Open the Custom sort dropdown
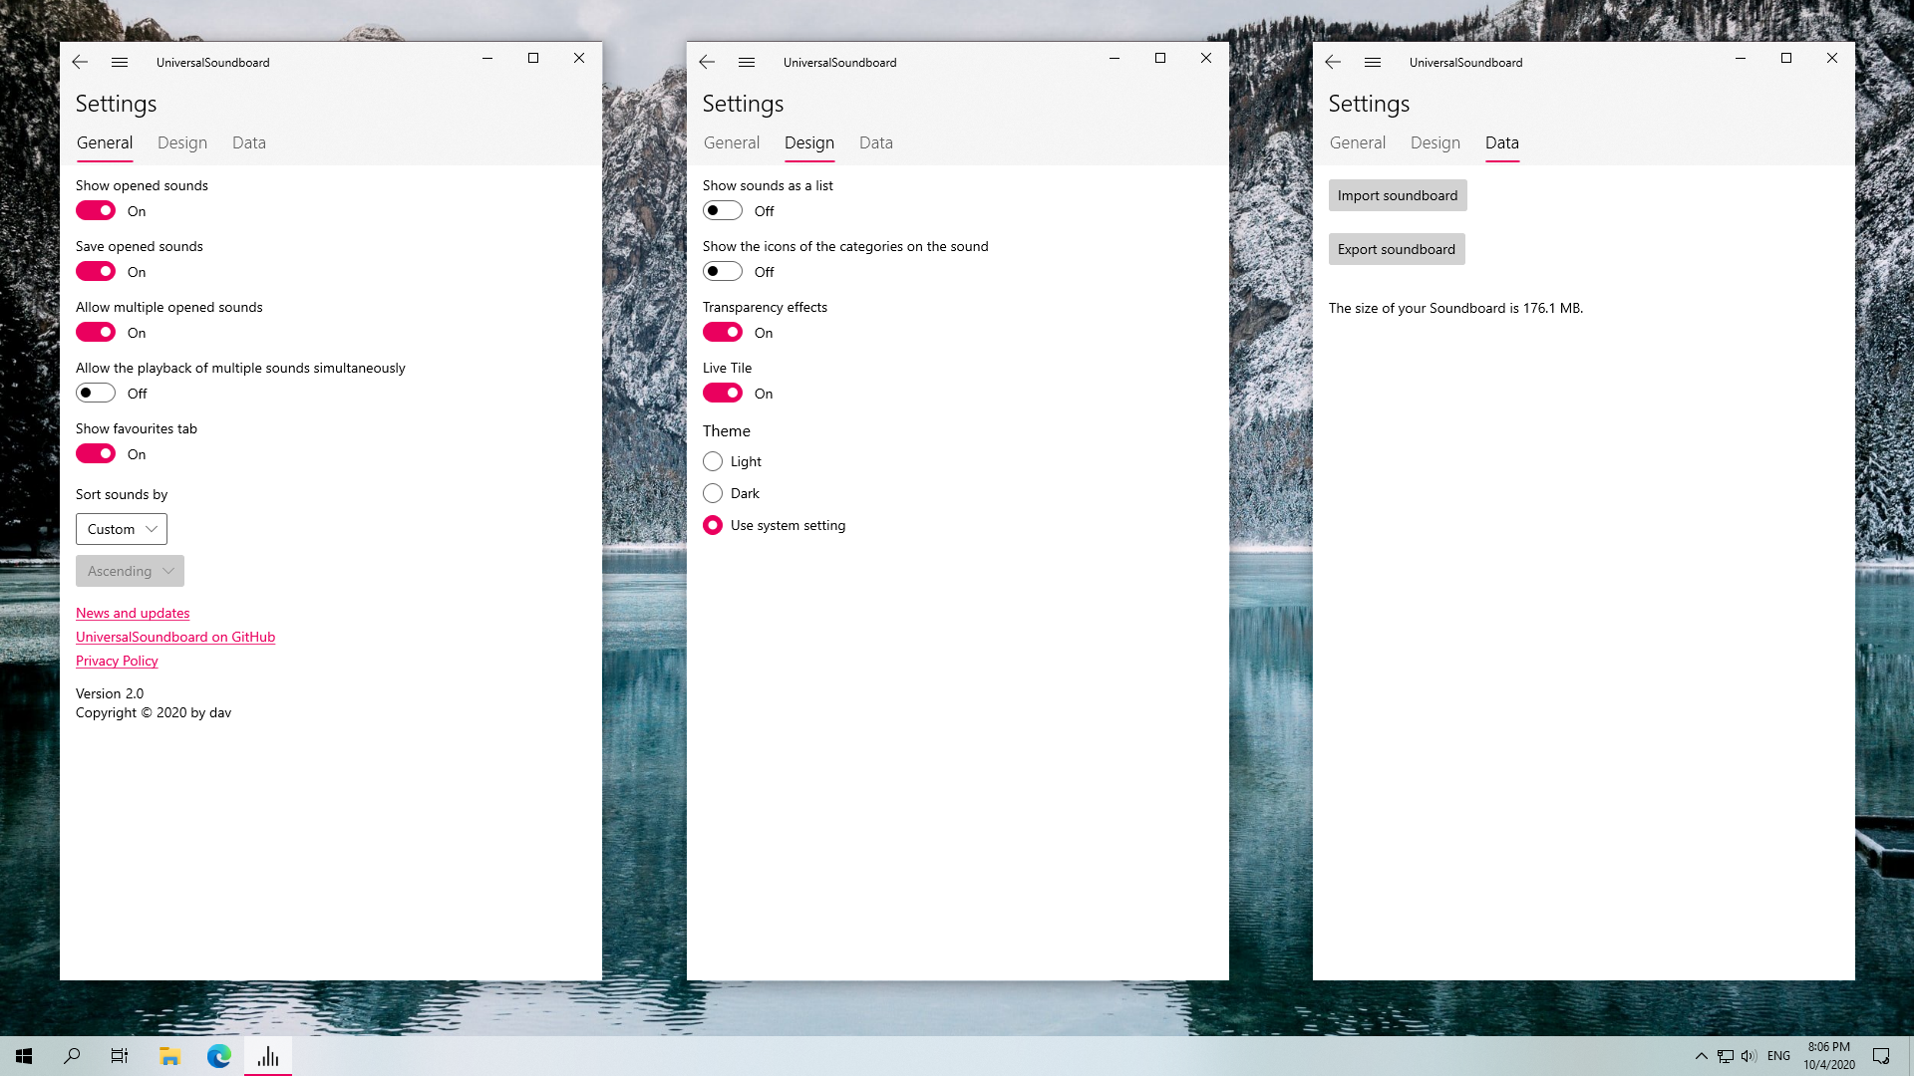This screenshot has height=1076, width=1914. (122, 529)
